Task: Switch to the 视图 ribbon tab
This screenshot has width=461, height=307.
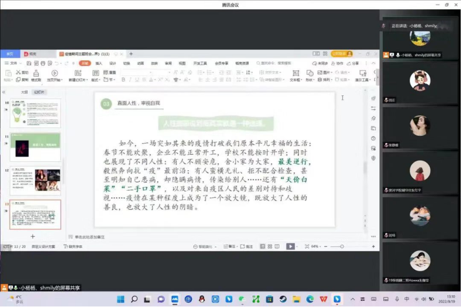Action: click(x=182, y=63)
